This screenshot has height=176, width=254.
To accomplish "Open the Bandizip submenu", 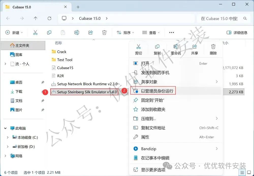I will (x=176, y=149).
